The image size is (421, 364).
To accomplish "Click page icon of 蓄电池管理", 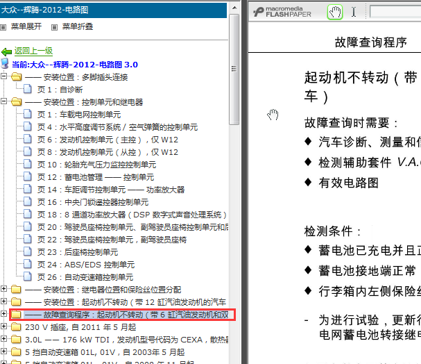I will (x=27, y=176).
